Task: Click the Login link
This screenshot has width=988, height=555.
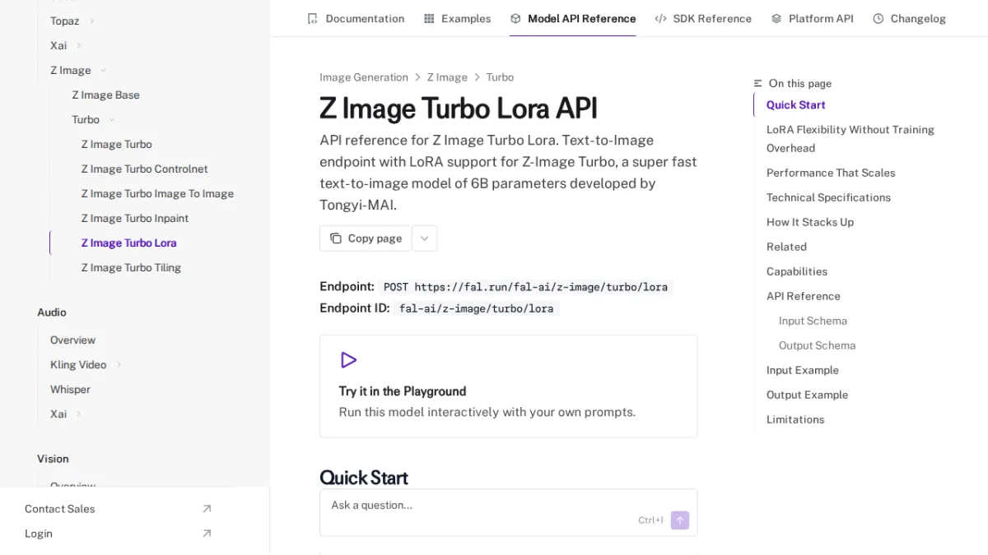Action: (x=119, y=534)
